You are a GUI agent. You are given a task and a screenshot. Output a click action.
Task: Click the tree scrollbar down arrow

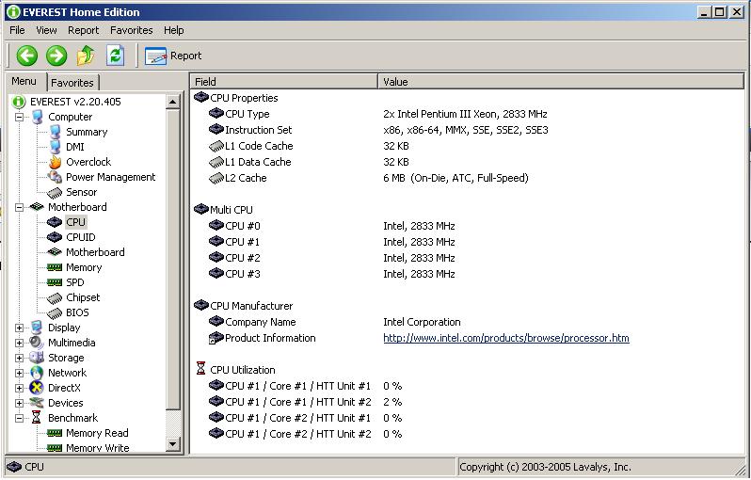(x=173, y=444)
